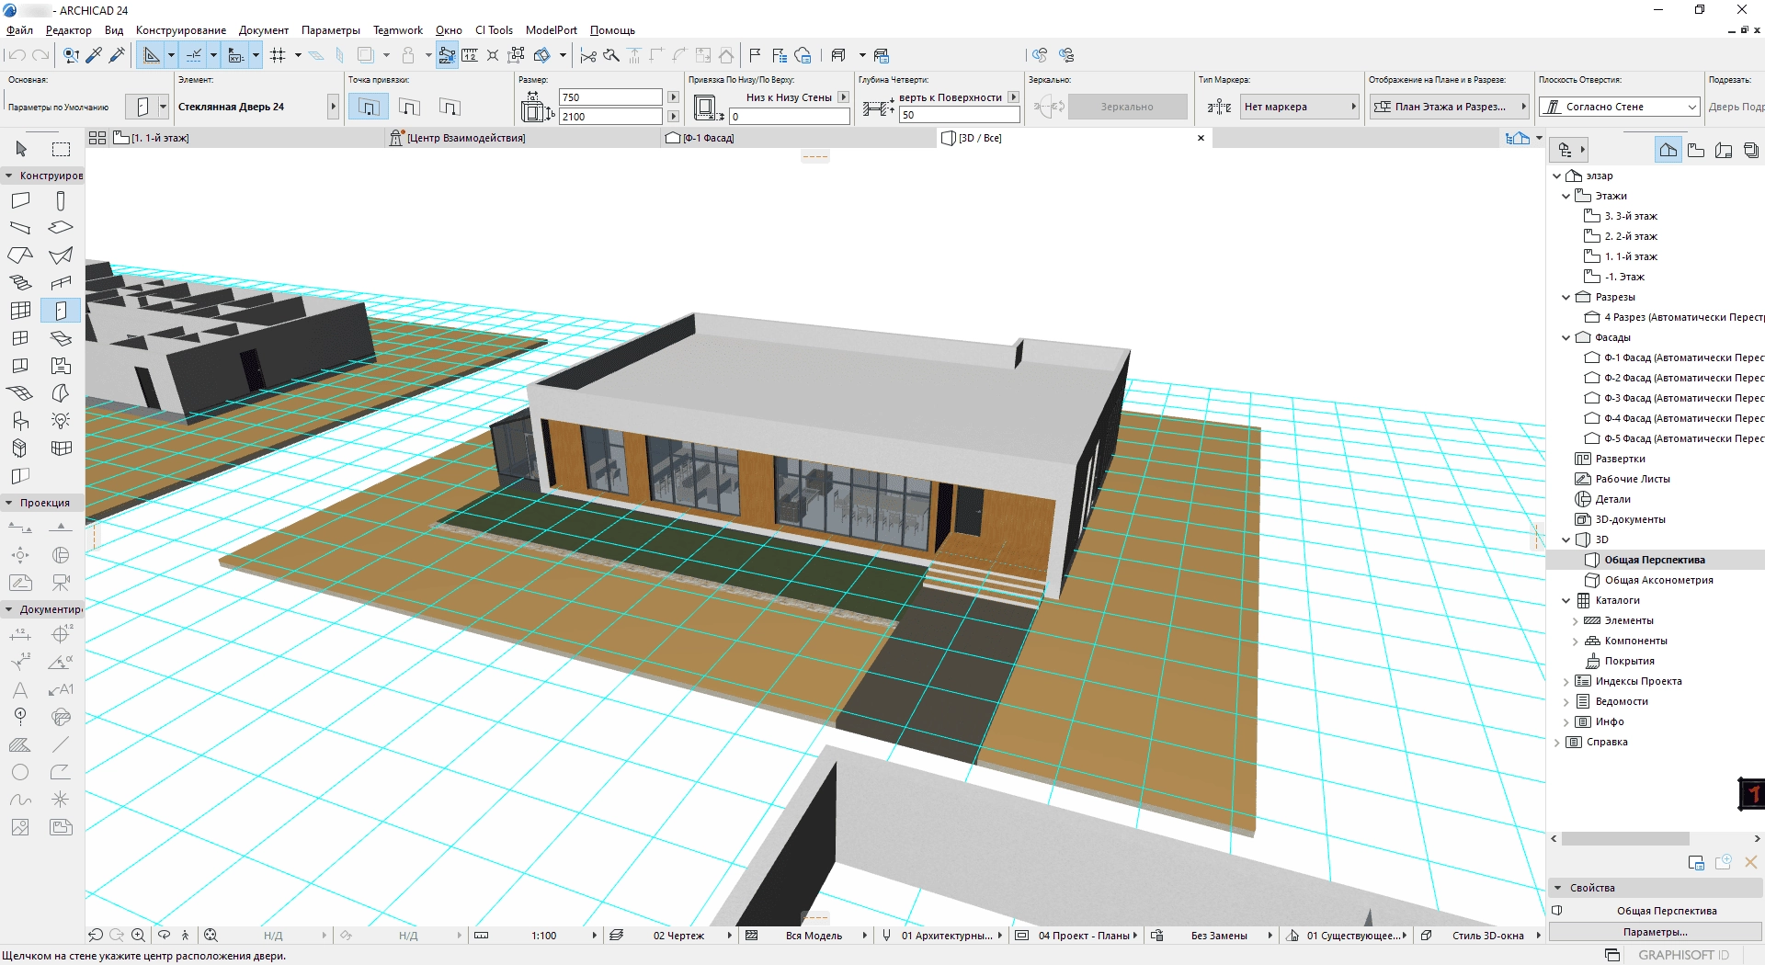
Task: Select the Roof tool
Action: (20, 255)
